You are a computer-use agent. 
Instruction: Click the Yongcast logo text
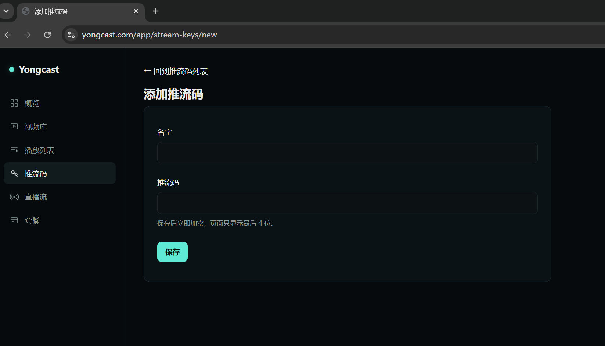[39, 70]
